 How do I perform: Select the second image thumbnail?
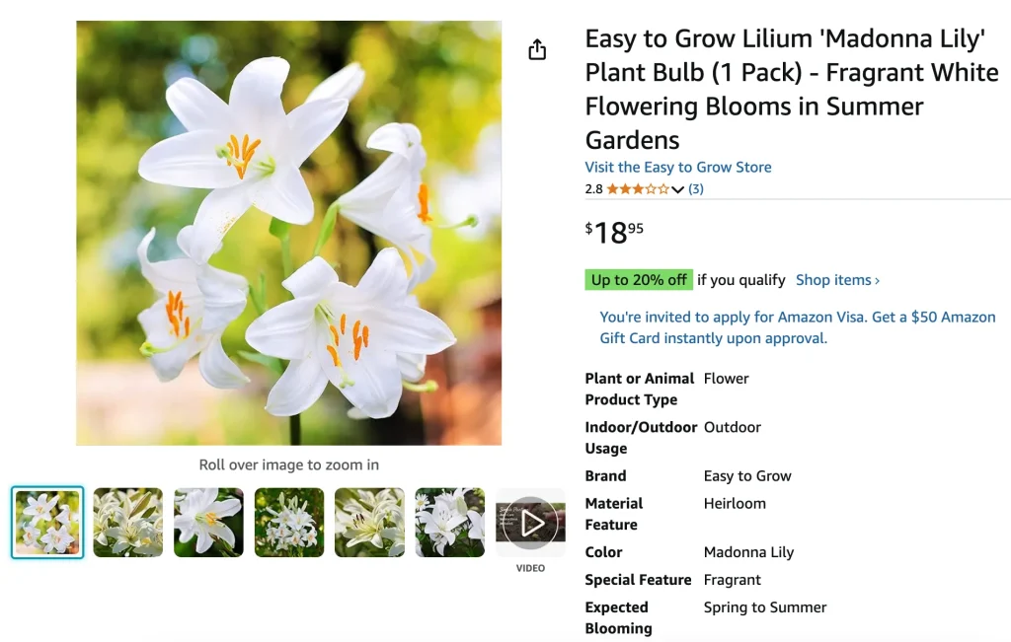(x=128, y=523)
